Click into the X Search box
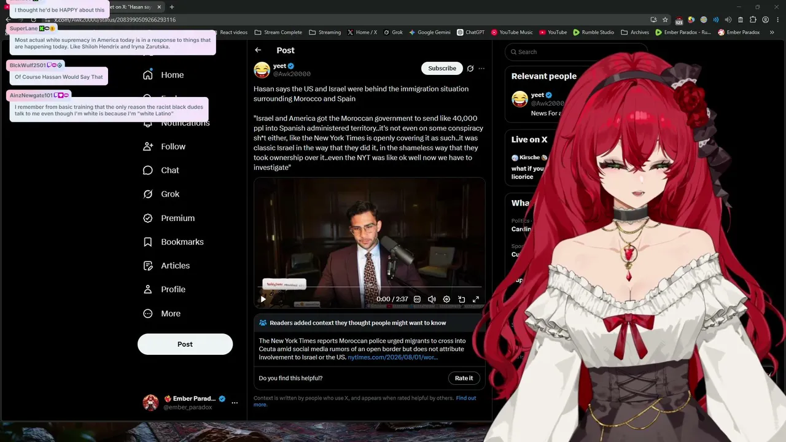Screen dimensions: 786x442 pos(576,52)
